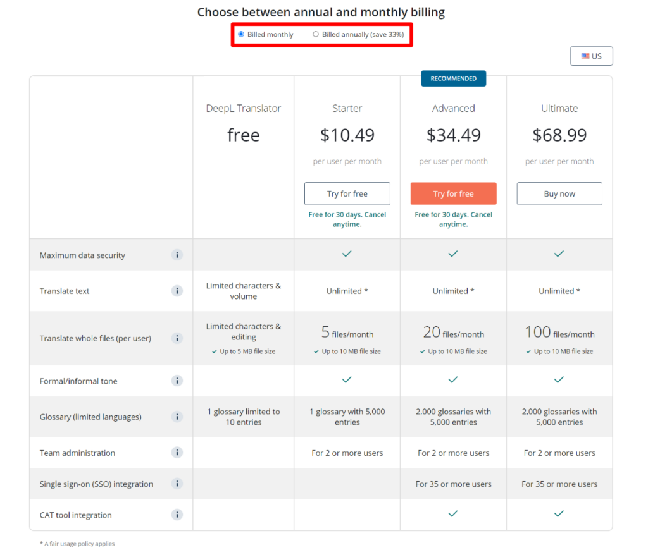The image size is (648, 550).
Task: Open info icon for Translate whole files
Action: [177, 338]
